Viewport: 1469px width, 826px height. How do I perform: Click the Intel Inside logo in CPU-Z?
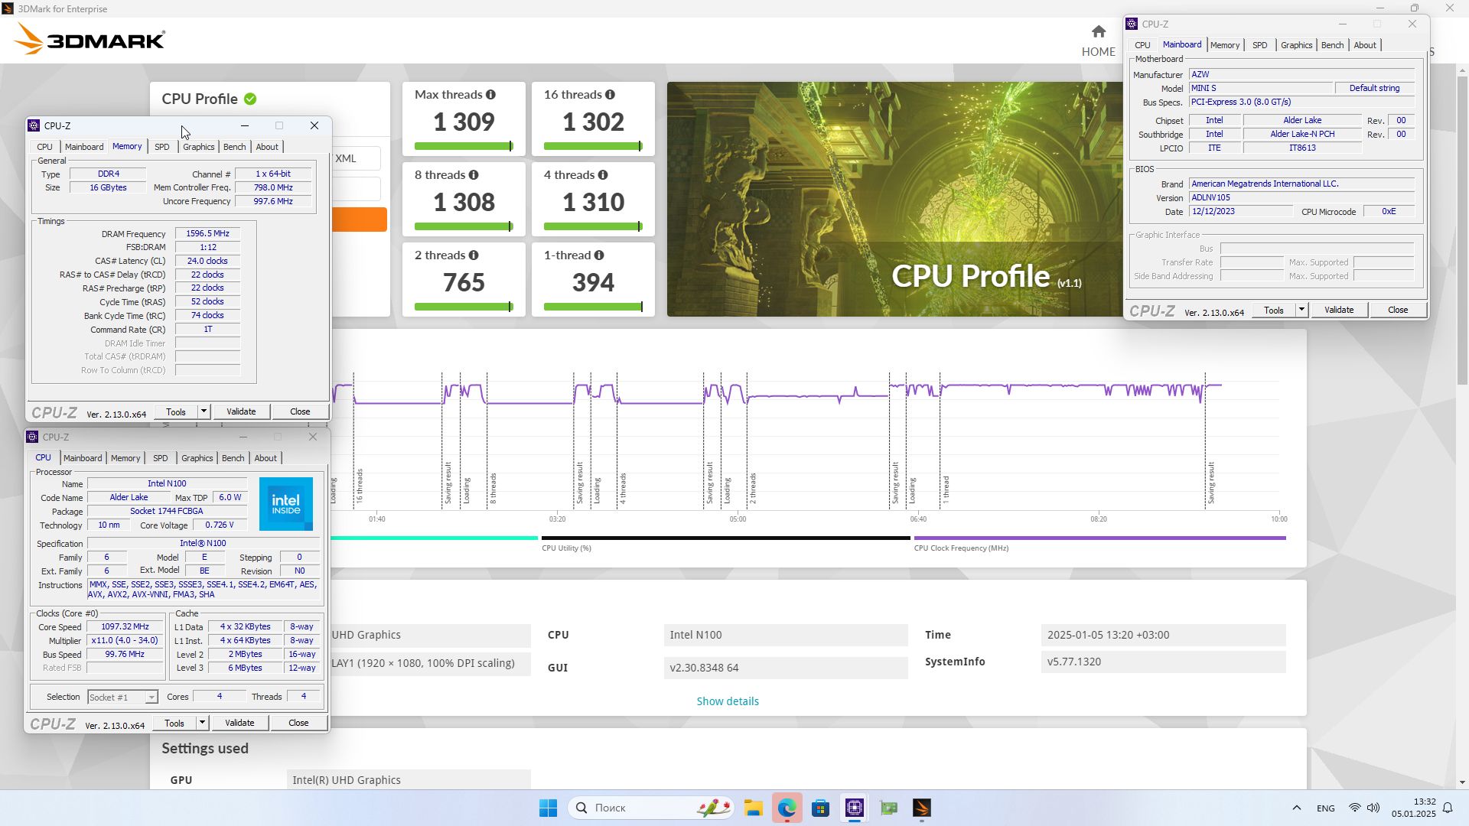[286, 504]
